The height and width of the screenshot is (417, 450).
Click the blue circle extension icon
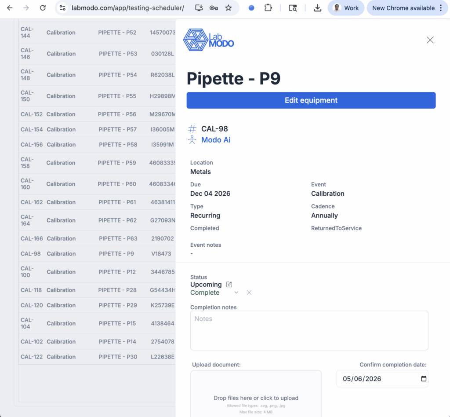coord(251,8)
